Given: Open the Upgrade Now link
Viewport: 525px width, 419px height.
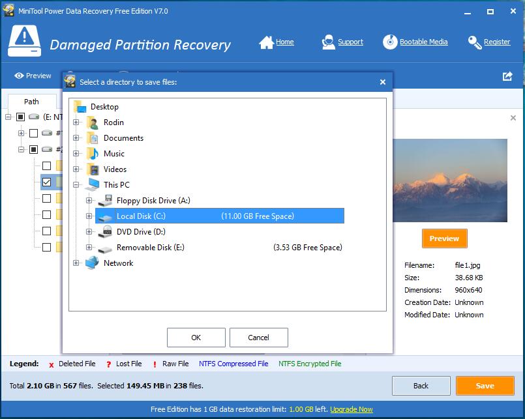Looking at the screenshot, I should [x=351, y=409].
